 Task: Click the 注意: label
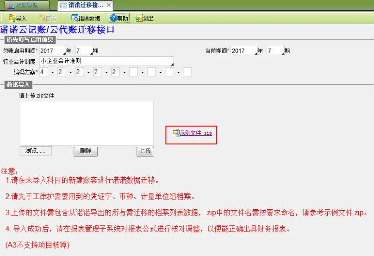pyautogui.click(x=9, y=171)
